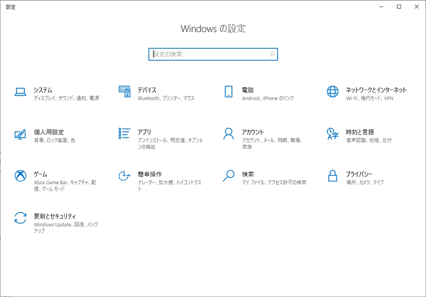426x297 pixels.
Task: Open the ゲーム Xbox icon
Action: point(20,176)
